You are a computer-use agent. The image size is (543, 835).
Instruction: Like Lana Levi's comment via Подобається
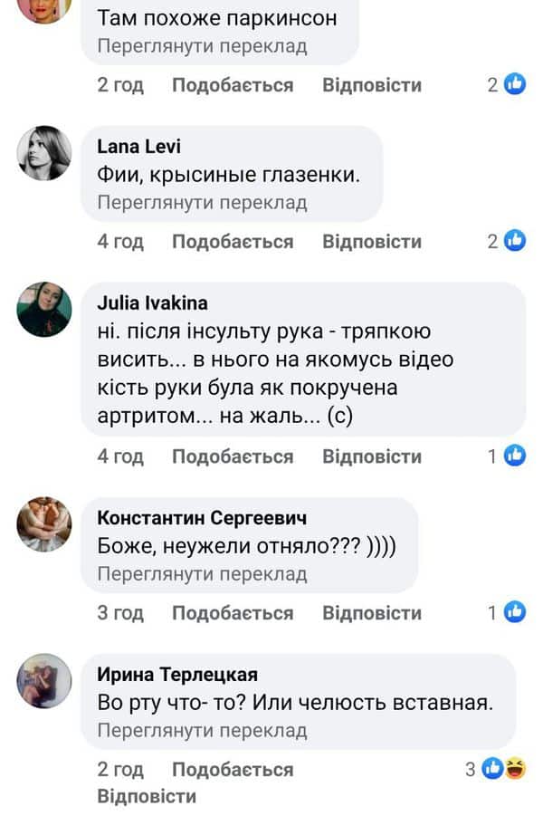(x=233, y=242)
